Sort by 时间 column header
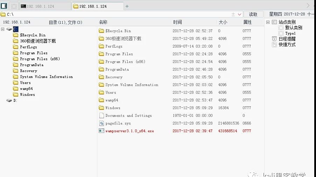Image resolution: width=316 pixels, height=177 pixels. tap(177, 22)
